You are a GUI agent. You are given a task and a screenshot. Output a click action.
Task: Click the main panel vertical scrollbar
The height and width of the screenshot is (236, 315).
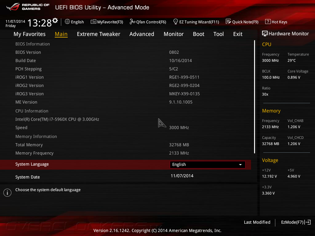254,97
